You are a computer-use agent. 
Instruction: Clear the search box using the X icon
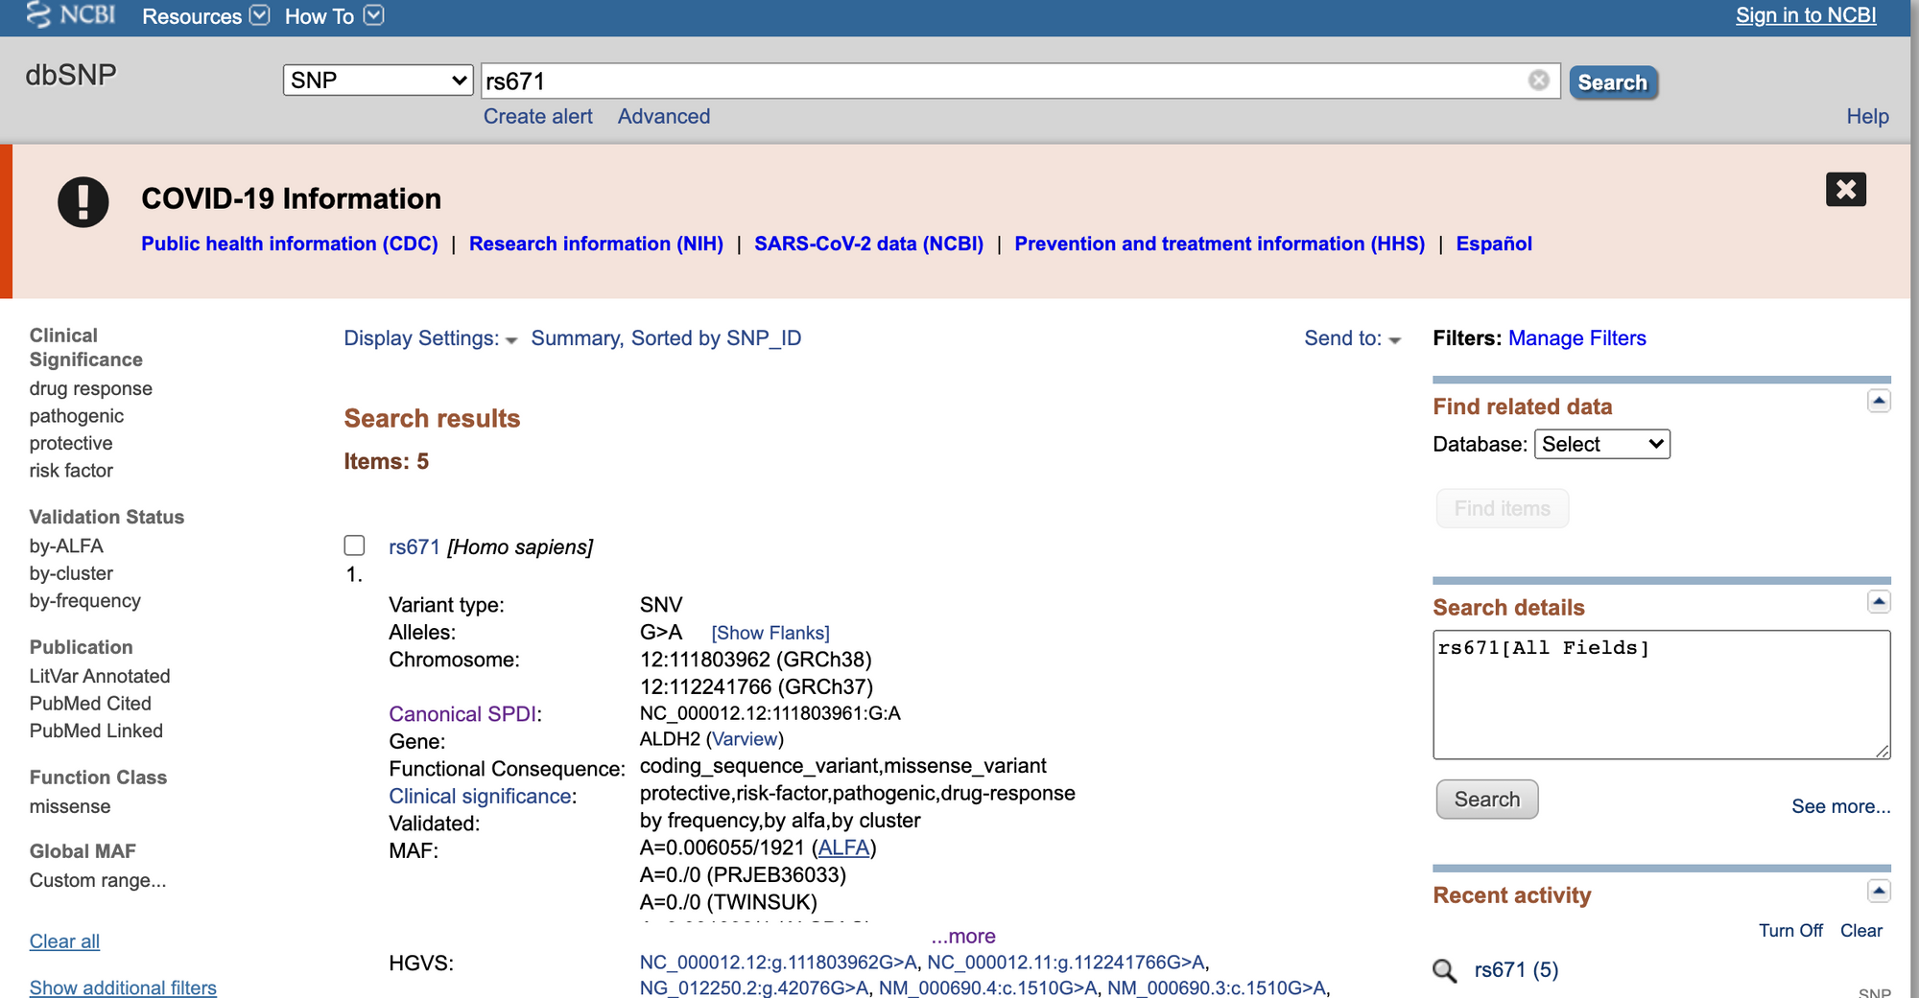pos(1540,81)
